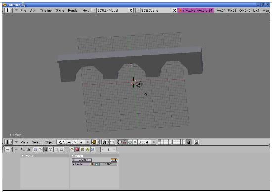Screen dimensions: 272x192
Task: Open the Game menu
Action: click(60, 10)
